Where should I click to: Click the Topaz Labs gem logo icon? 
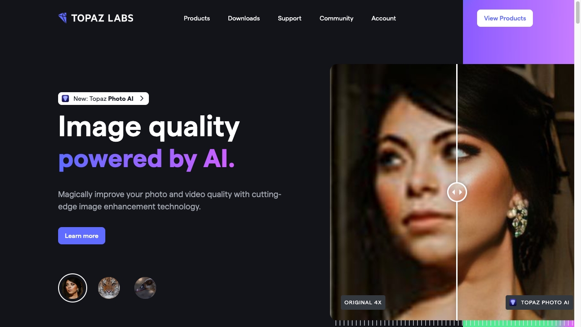[x=63, y=18]
